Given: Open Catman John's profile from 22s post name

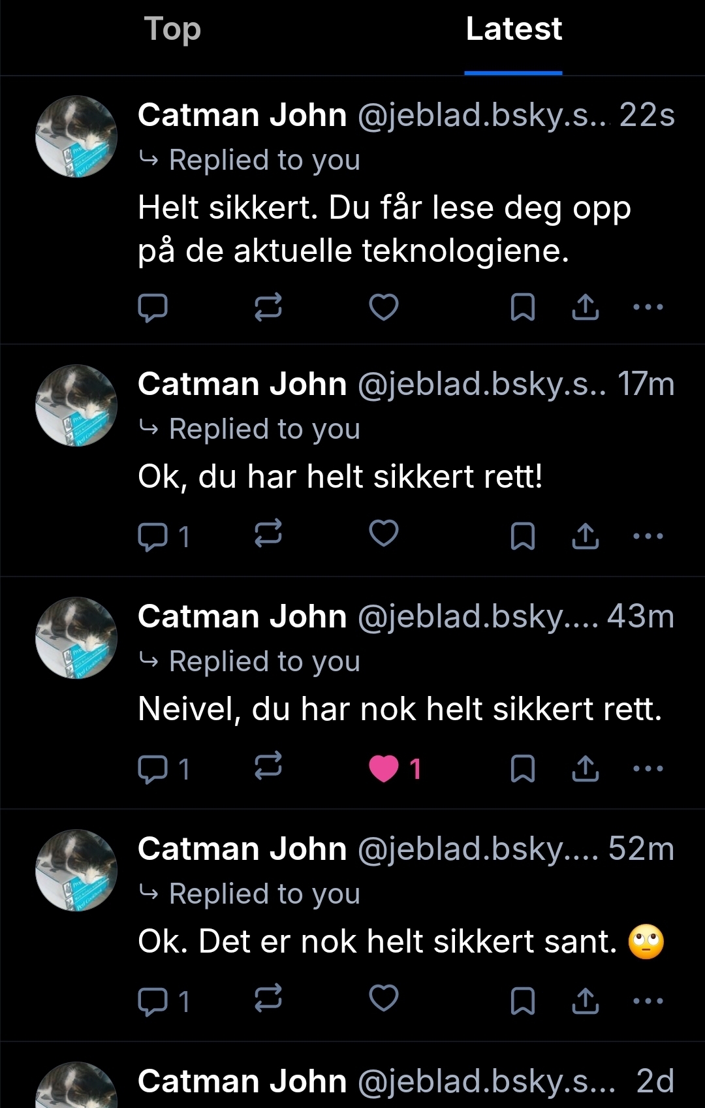Looking at the screenshot, I should tap(242, 116).
